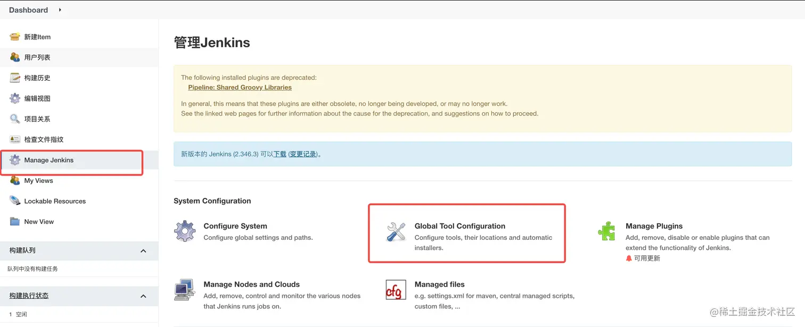Click the 检查文件指纹 card icon
This screenshot has height=327, width=805.
point(15,139)
